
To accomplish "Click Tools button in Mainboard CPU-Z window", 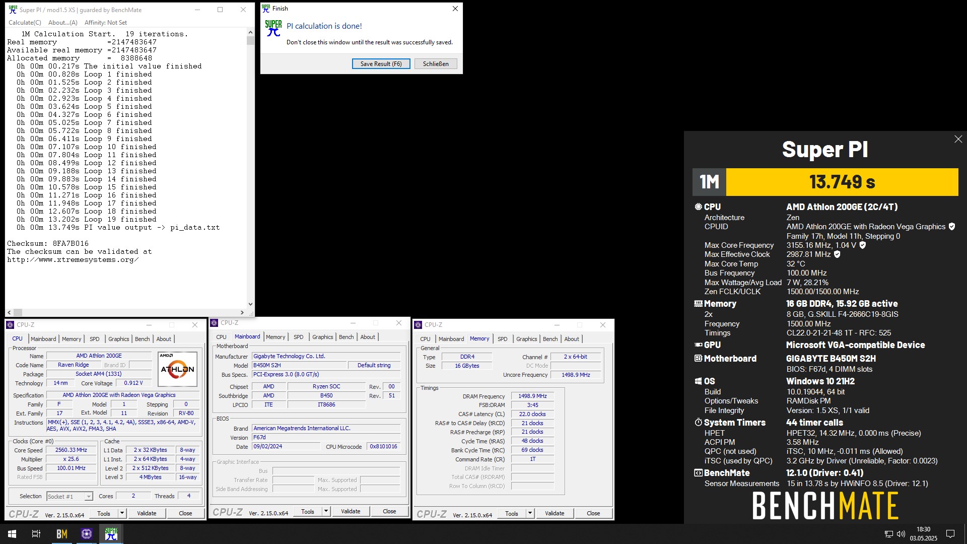I will coord(308,511).
